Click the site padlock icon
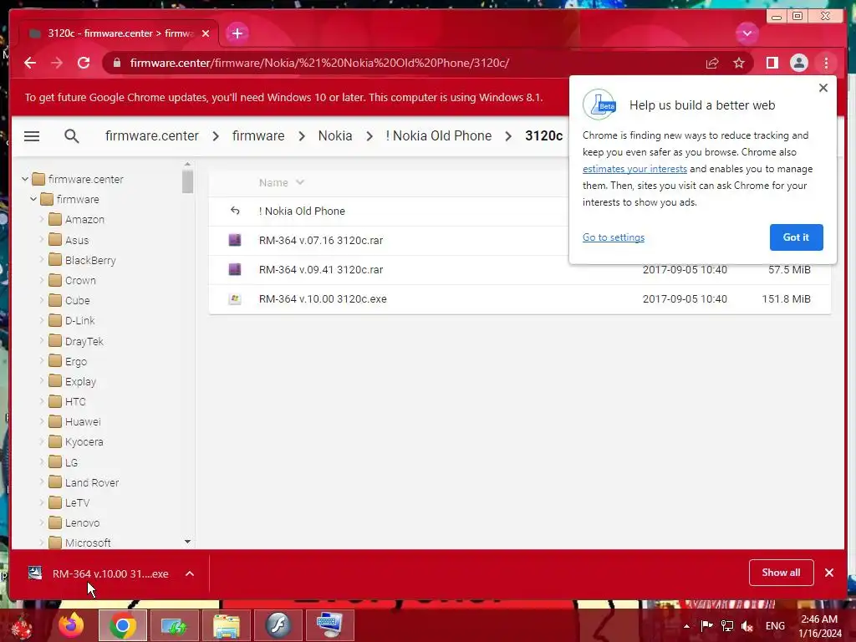 click(116, 63)
